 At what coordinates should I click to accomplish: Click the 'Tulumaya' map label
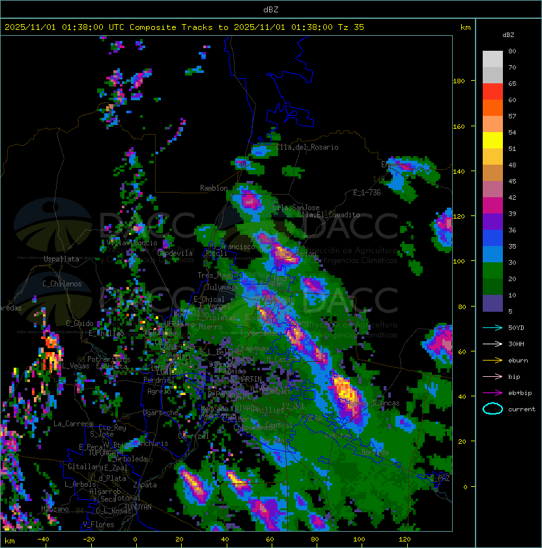[222, 287]
